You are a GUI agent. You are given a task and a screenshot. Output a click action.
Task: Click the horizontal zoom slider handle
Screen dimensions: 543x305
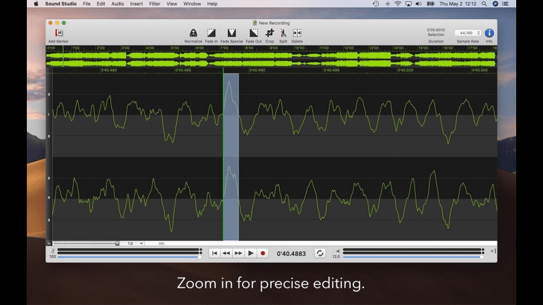(x=117, y=243)
